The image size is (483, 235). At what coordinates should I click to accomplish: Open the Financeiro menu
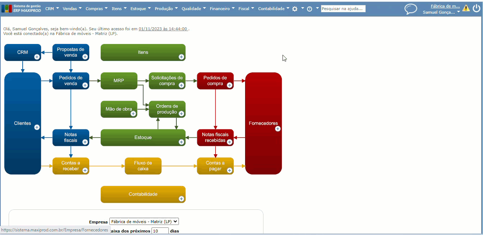click(222, 9)
